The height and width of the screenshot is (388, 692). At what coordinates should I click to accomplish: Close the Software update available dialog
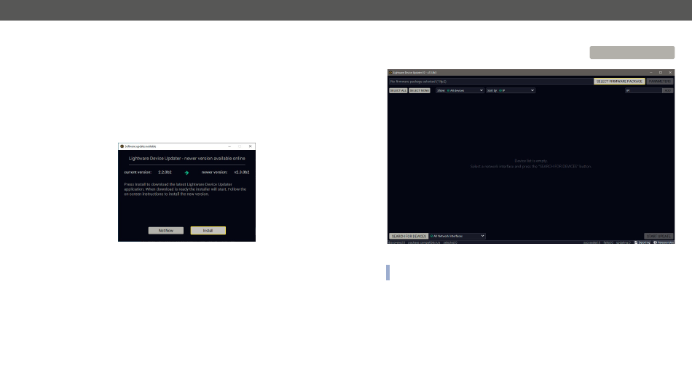click(x=251, y=146)
